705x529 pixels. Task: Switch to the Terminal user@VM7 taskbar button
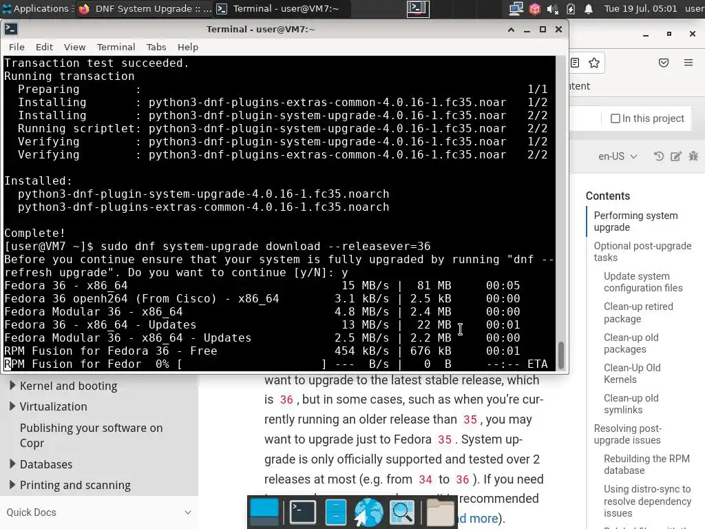(x=282, y=8)
